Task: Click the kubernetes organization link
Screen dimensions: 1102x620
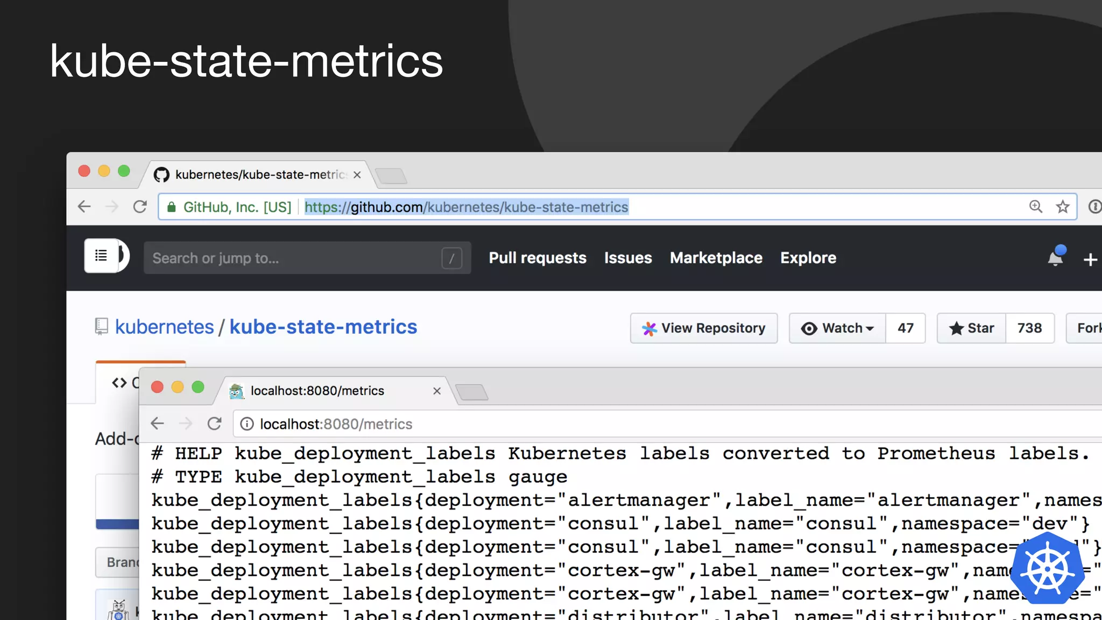Action: (x=165, y=327)
